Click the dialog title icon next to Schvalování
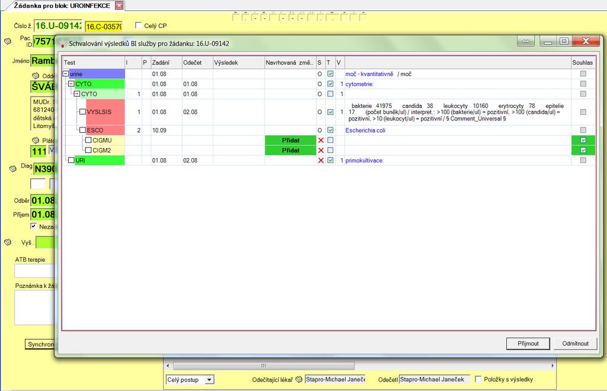The image size is (607, 391). pyautogui.click(x=62, y=44)
